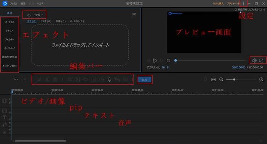267x144 pixels.
Task: Open the オンライン素材 section
Action: click(x=10, y=66)
